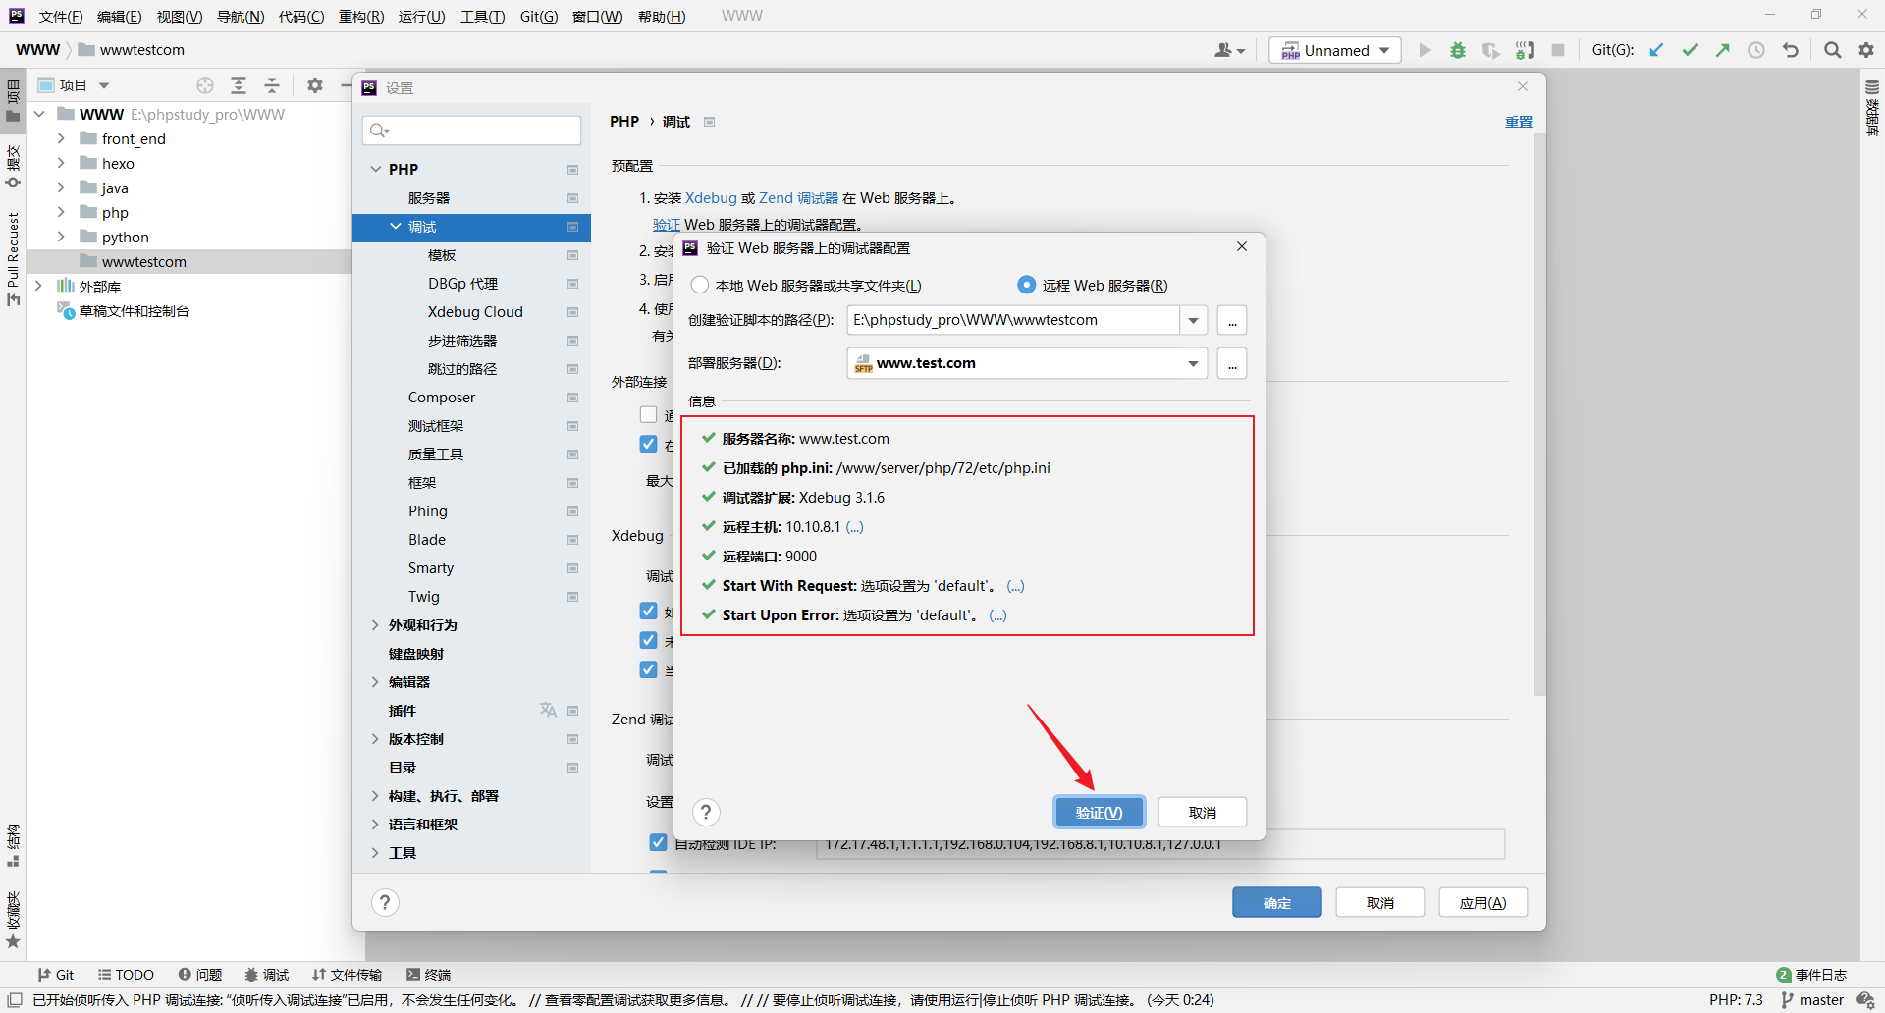Toggle the unchecked checkbox under 外部连接
Image resolution: width=1885 pixels, height=1013 pixels.
[648, 414]
